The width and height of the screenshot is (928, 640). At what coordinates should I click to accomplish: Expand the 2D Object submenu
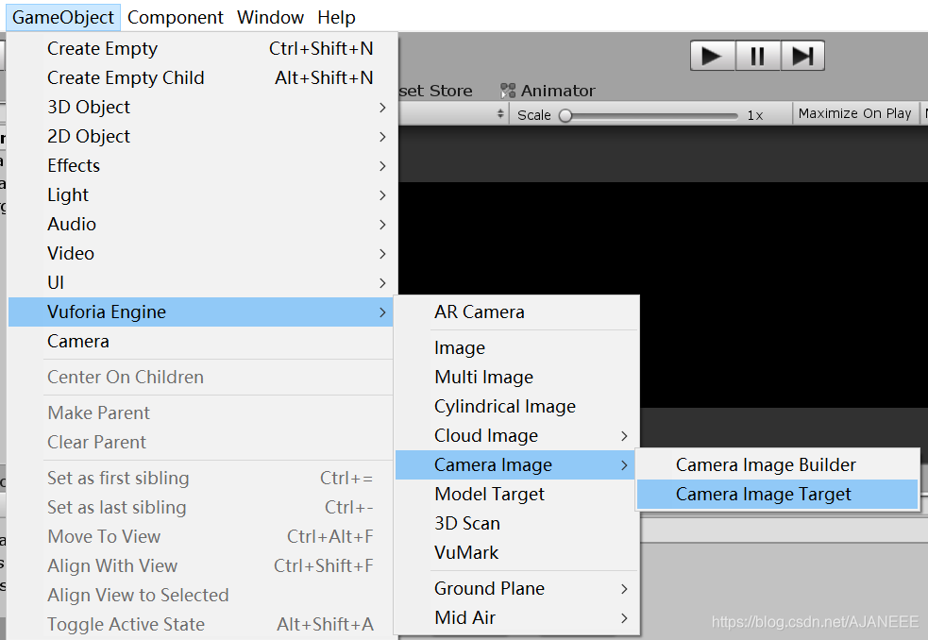point(201,136)
